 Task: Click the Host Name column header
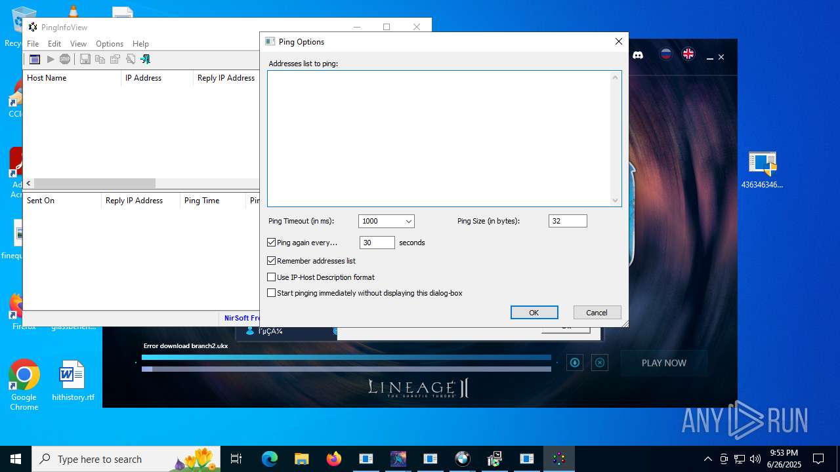tap(72, 78)
